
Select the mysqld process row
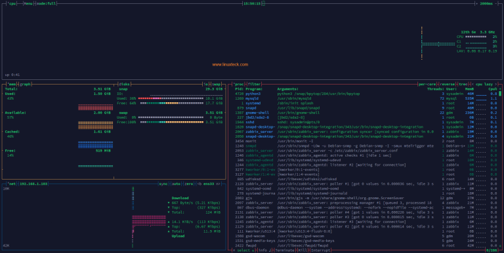(x=366, y=98)
